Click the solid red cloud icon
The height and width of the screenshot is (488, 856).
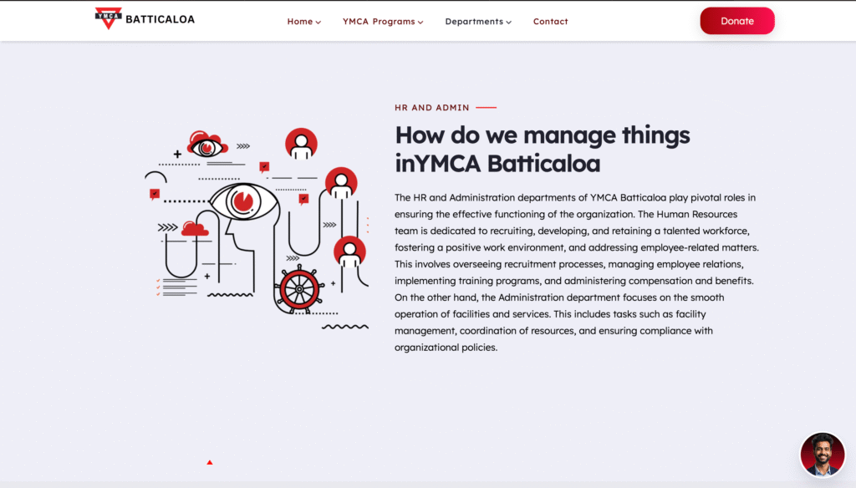pyautogui.click(x=195, y=228)
